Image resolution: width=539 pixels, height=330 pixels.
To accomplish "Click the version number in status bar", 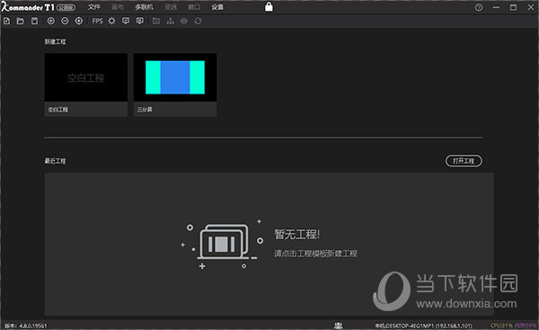I will click(26, 326).
